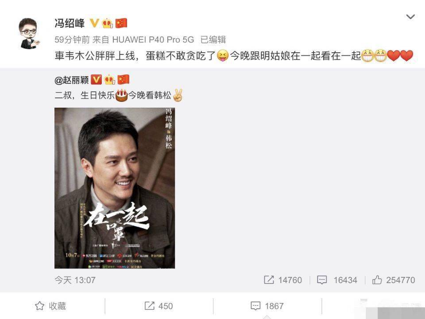Click the crown icon beside 赵丽颖
The height and width of the screenshot is (319, 425).
(x=109, y=80)
